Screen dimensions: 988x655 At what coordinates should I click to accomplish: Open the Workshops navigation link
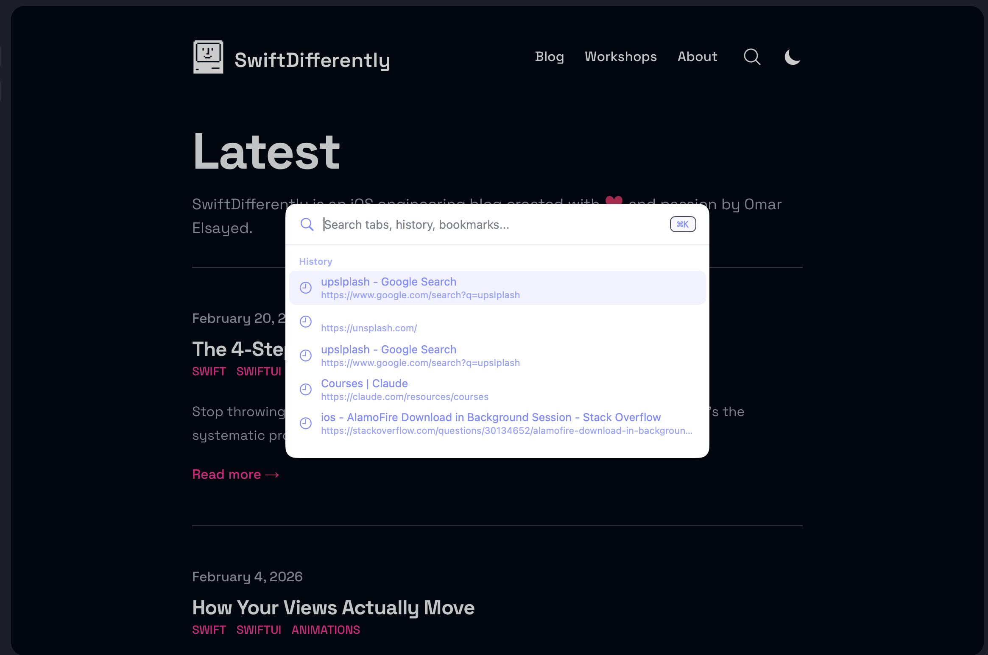coord(620,57)
